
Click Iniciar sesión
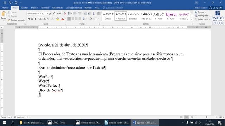click(201, 8)
